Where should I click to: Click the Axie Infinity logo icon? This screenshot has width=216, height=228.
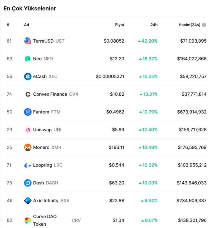click(28, 201)
